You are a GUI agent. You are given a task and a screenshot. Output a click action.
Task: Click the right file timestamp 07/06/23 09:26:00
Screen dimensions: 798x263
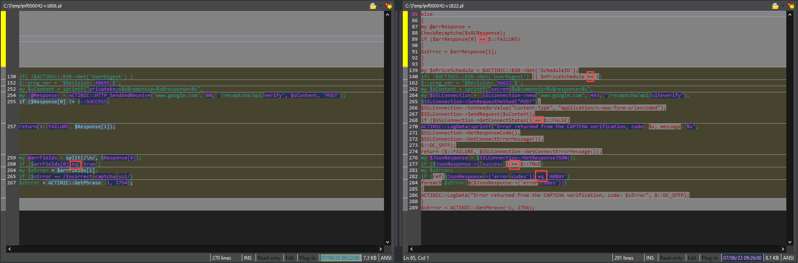(x=742, y=258)
